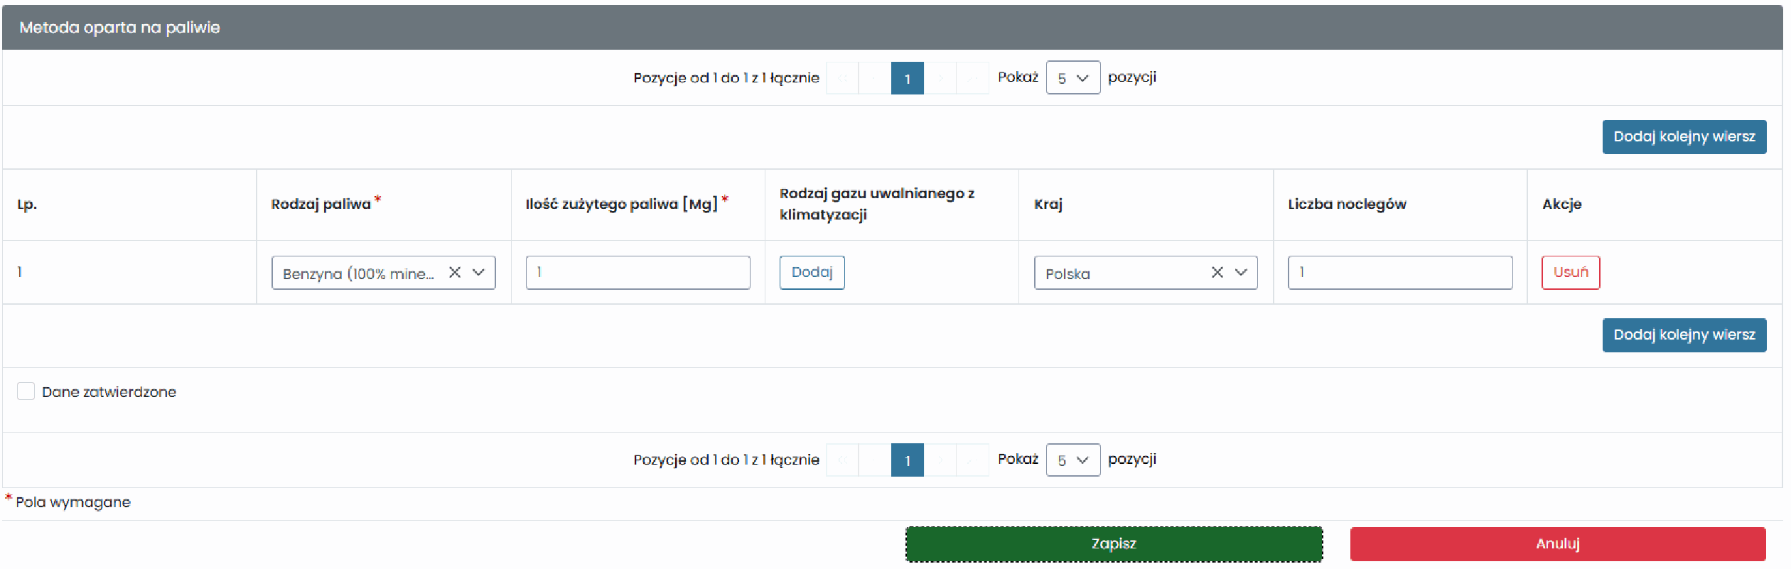
Task: Clear the Benzyna fuel type selection
Action: coord(455,273)
